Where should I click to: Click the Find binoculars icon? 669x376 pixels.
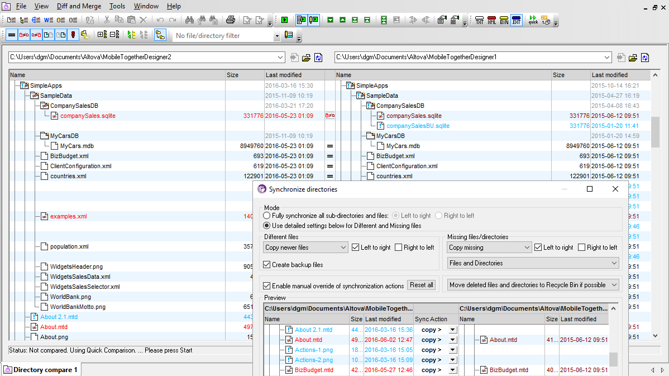click(x=189, y=20)
